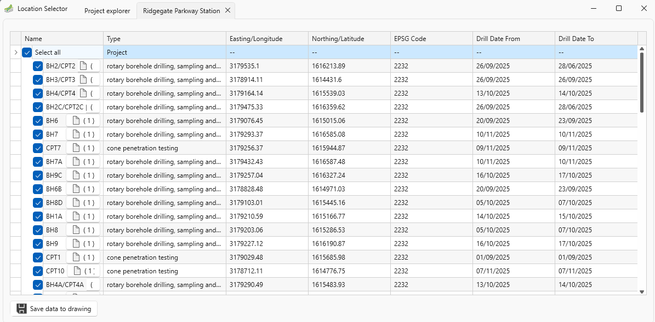Viewport: 655px width, 322px height.
Task: Sort by EPSG Code column header
Action: point(432,39)
